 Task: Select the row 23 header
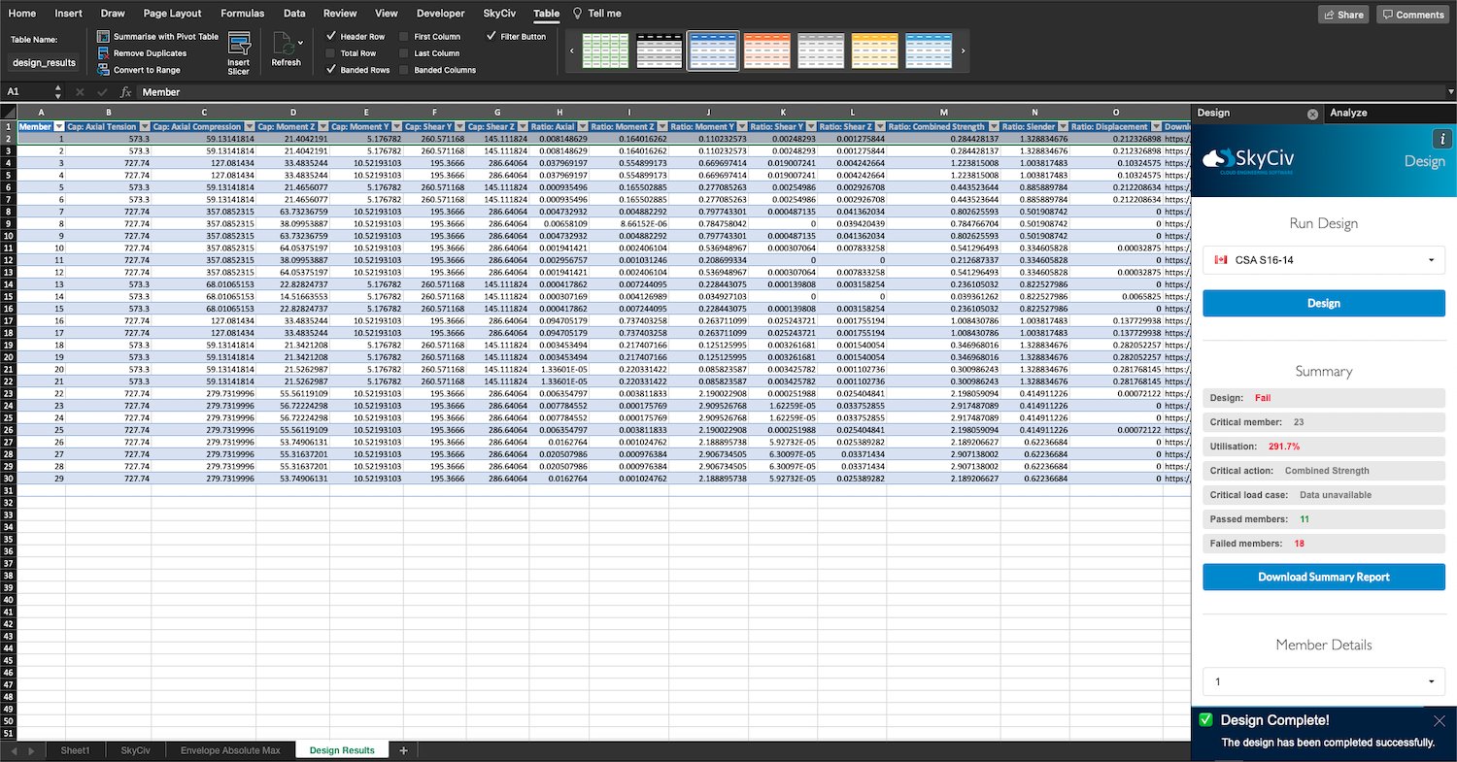pos(9,393)
